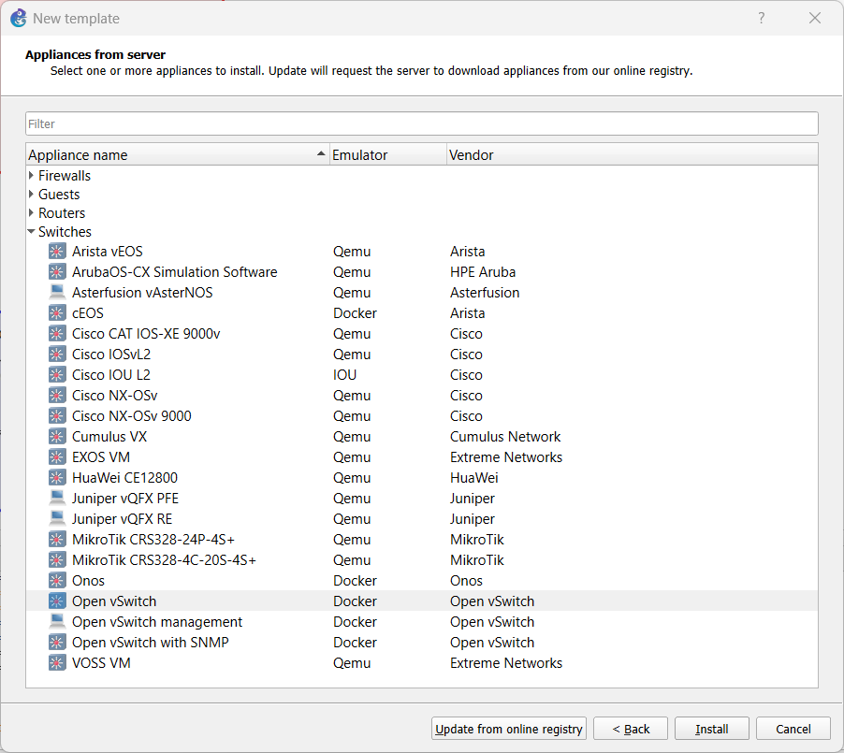Select the Cisco IOSvL2 appliance name
The image size is (844, 753).
(111, 355)
